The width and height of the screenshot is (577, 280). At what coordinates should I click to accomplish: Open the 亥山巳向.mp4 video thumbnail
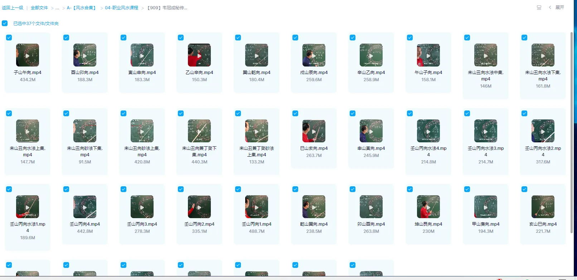click(x=543, y=207)
